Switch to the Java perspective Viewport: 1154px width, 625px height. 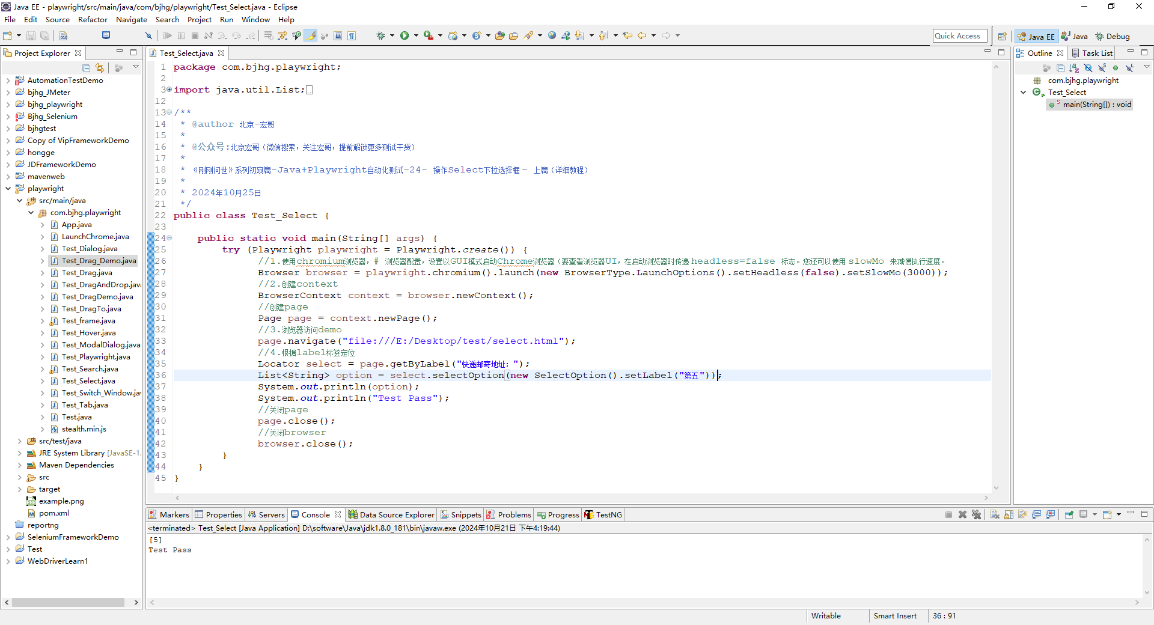click(x=1075, y=36)
